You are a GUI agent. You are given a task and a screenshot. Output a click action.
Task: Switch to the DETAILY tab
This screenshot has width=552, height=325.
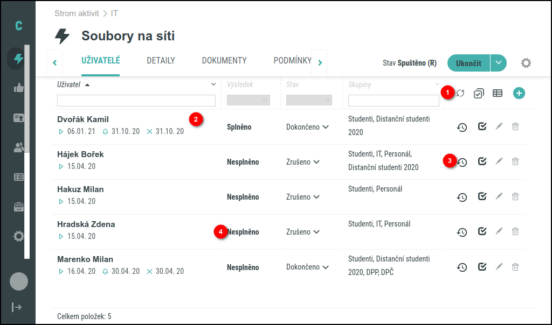pyautogui.click(x=160, y=60)
